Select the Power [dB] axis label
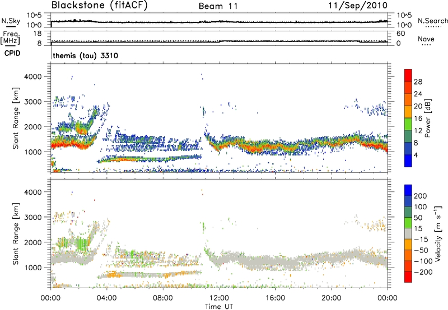 point(427,118)
